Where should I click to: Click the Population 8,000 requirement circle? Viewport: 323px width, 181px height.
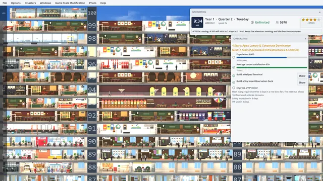[x=234, y=57]
